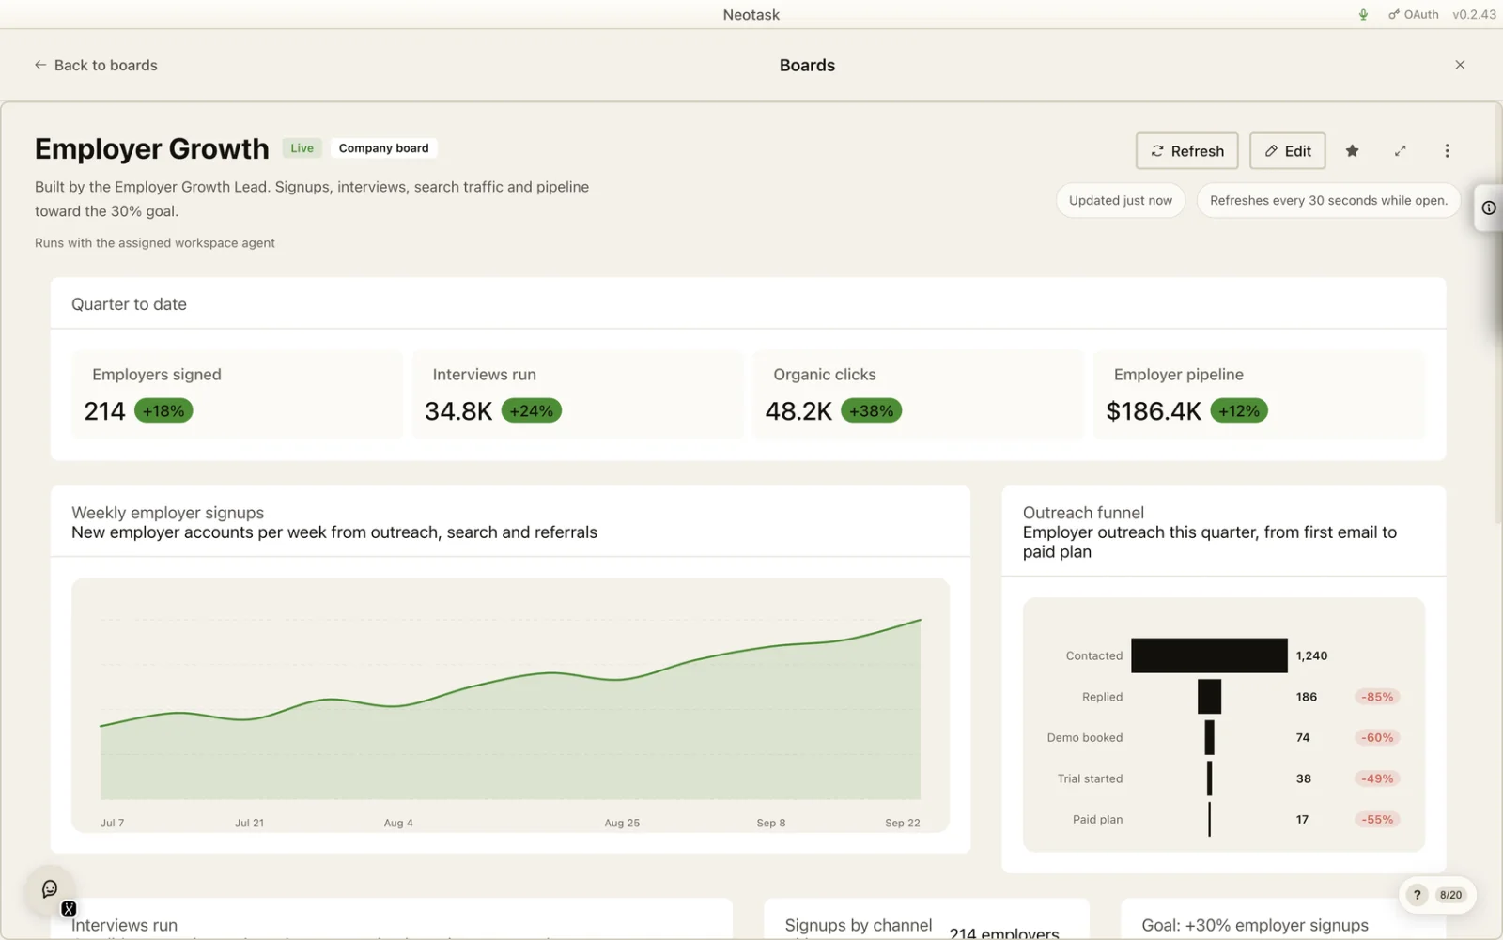Open the help question mark

coord(1417,895)
